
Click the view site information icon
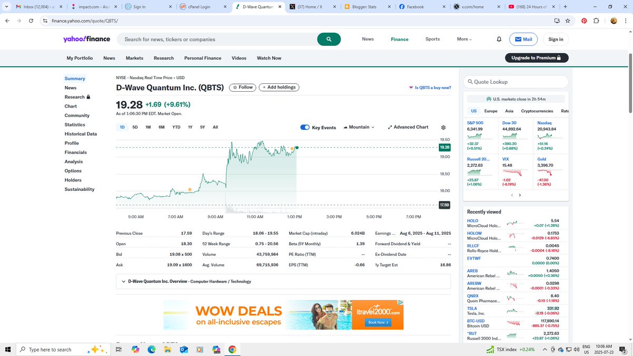point(45,21)
